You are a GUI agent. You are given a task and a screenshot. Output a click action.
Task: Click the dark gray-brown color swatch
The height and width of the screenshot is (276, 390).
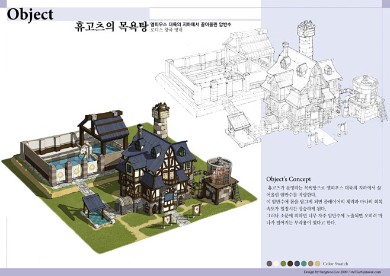coord(270,263)
